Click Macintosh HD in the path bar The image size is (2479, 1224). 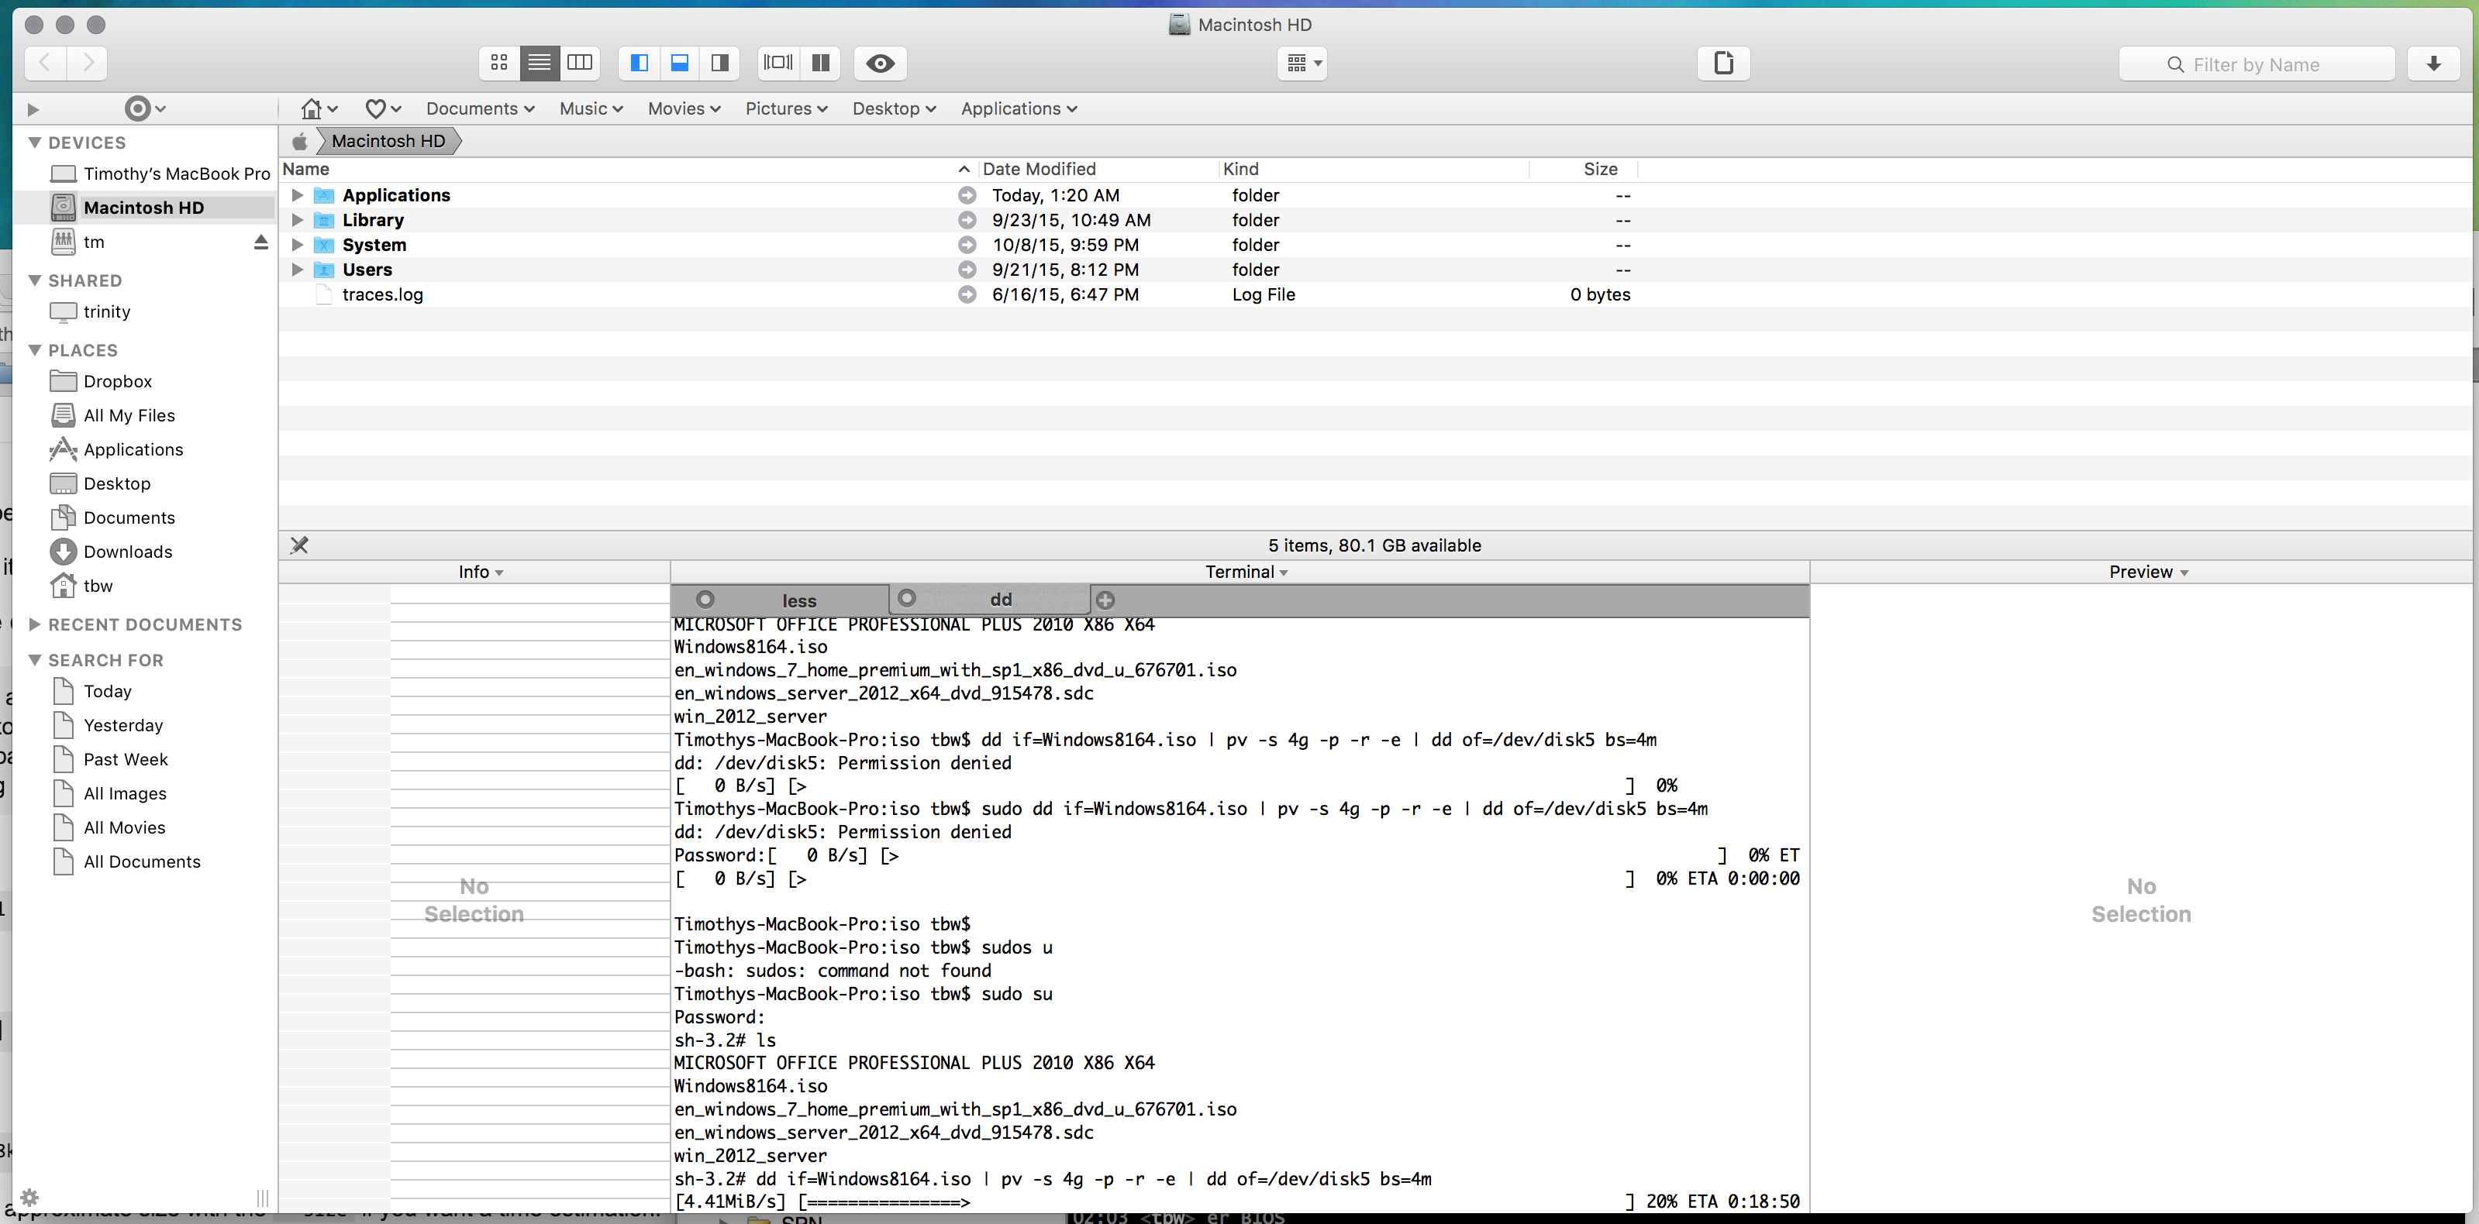point(389,141)
